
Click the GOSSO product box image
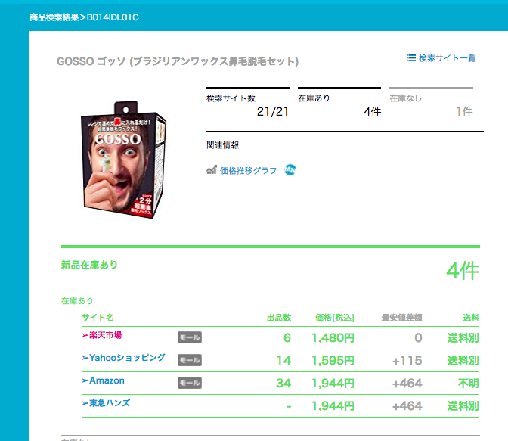tap(123, 160)
